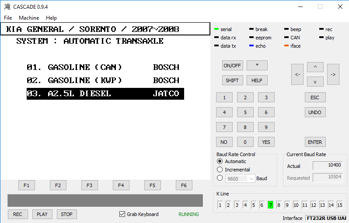Click the CASCADE app icon in title bar
The height and width of the screenshot is (223, 349).
[x=7, y=7]
